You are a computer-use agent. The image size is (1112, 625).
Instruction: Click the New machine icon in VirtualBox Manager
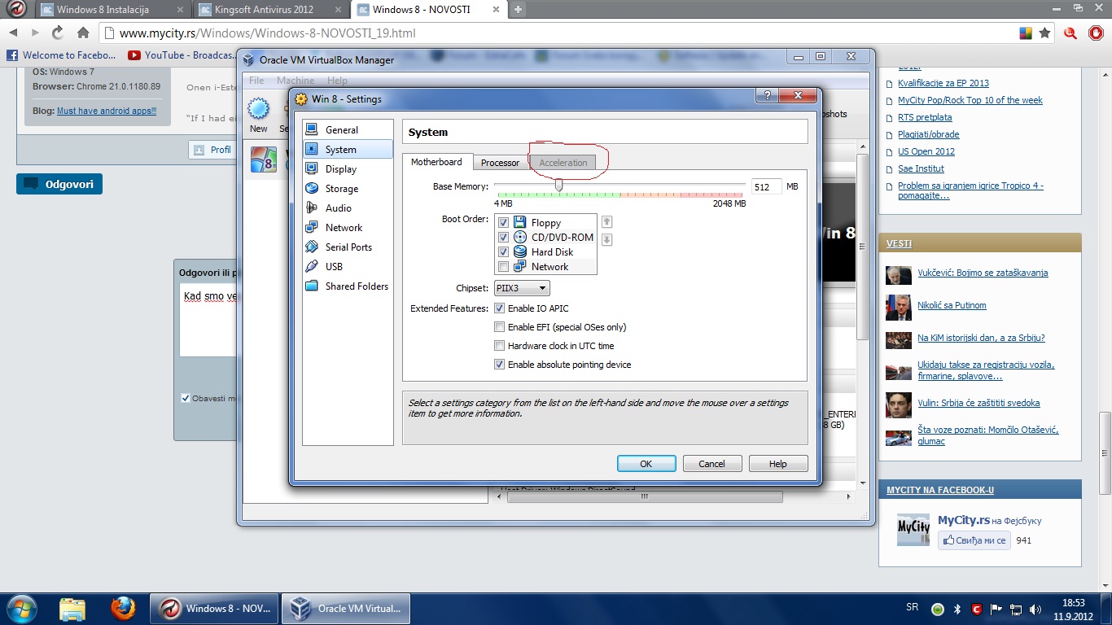259,115
